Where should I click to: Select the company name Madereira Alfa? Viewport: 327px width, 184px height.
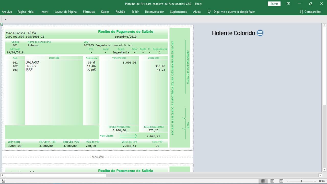21,33
